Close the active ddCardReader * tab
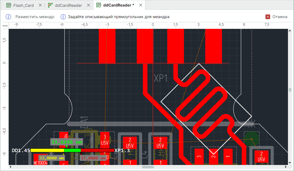The height and width of the screenshot is (171, 294). pos(141,5)
